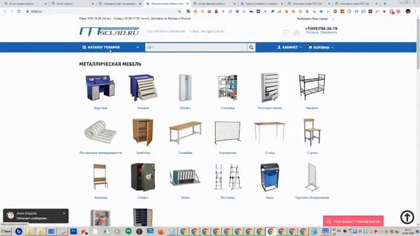Click the Photoshop icon in taskbar
Viewport: 420px width, 236px height.
73,231
